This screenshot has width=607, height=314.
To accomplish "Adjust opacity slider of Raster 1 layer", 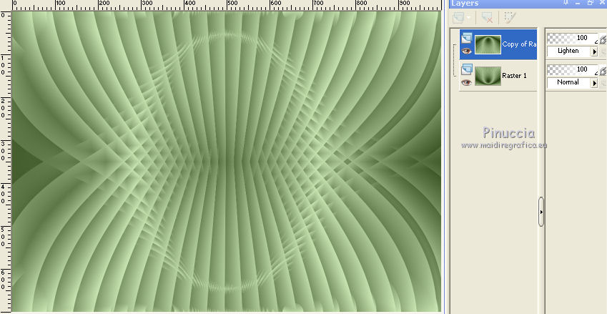I will point(572,69).
